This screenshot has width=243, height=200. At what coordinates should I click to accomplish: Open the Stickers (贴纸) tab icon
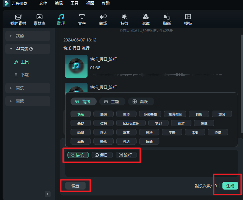tap(167, 17)
